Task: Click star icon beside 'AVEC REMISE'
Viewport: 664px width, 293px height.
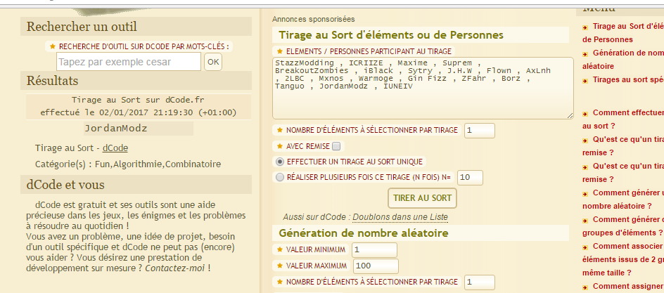Action: point(279,146)
